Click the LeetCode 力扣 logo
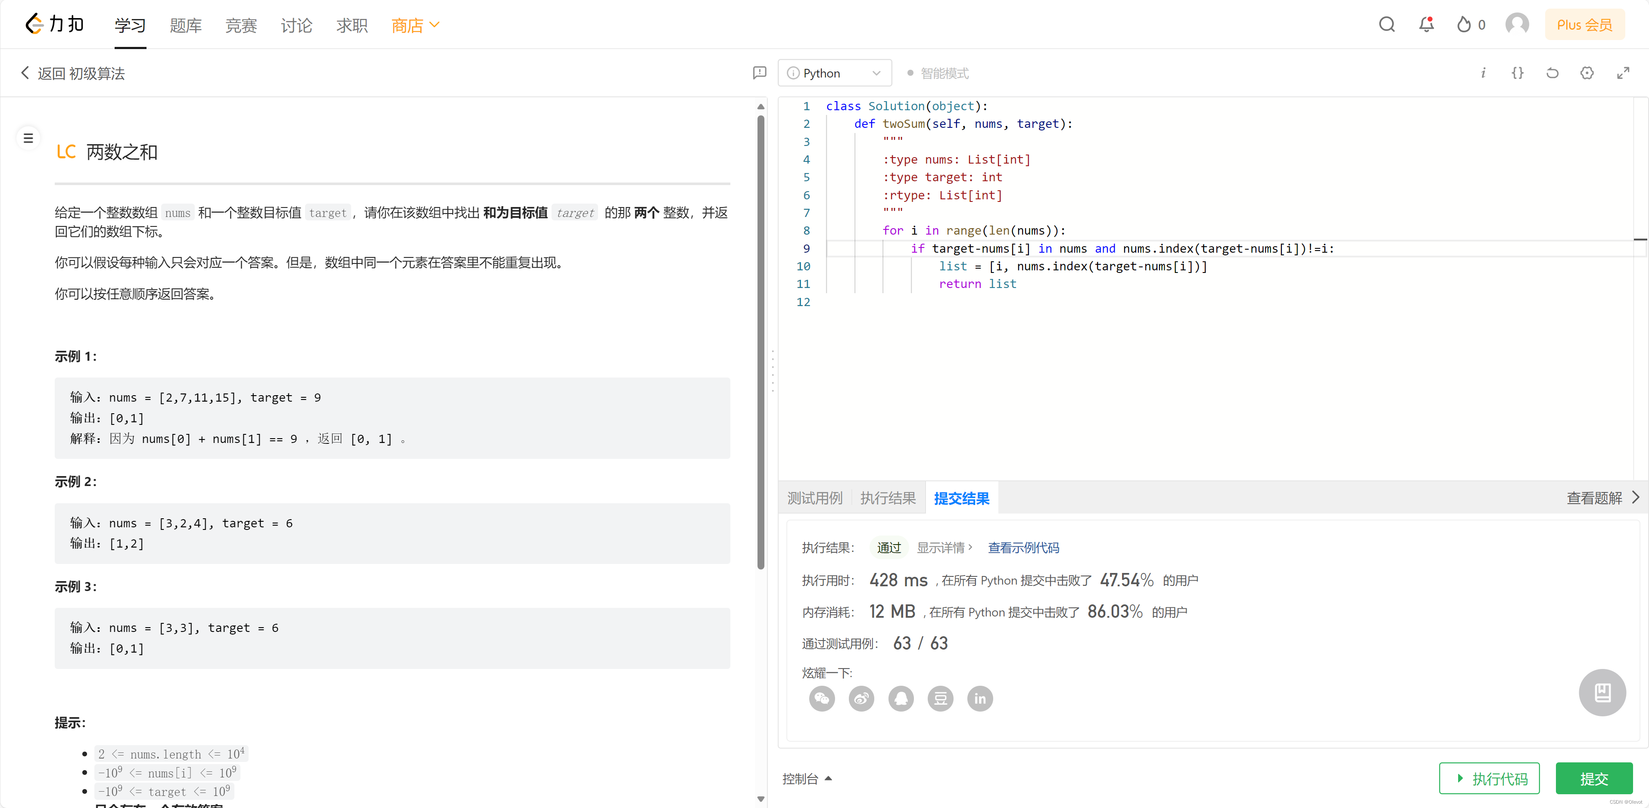Viewport: 1649px width, 808px height. (x=54, y=24)
